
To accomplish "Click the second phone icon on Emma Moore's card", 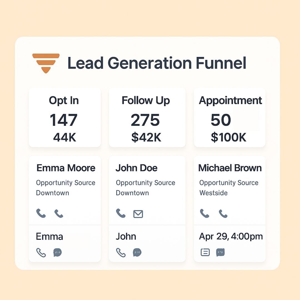I will (59, 214).
